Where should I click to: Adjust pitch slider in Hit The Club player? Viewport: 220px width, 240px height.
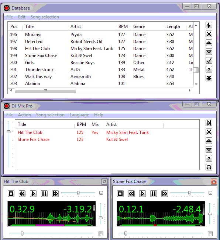tap(78, 193)
